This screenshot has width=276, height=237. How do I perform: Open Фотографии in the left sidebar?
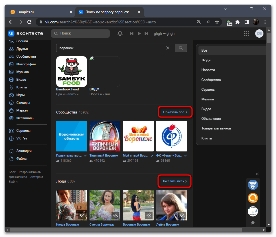[x=22, y=64]
